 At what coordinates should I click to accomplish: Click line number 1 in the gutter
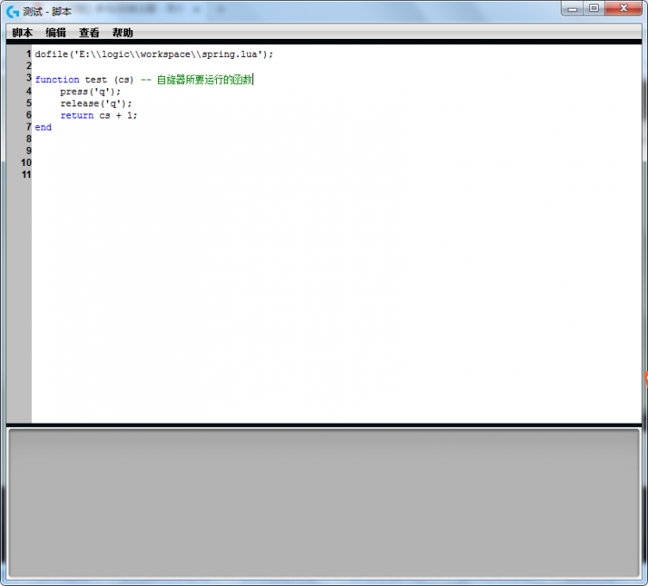[28, 54]
